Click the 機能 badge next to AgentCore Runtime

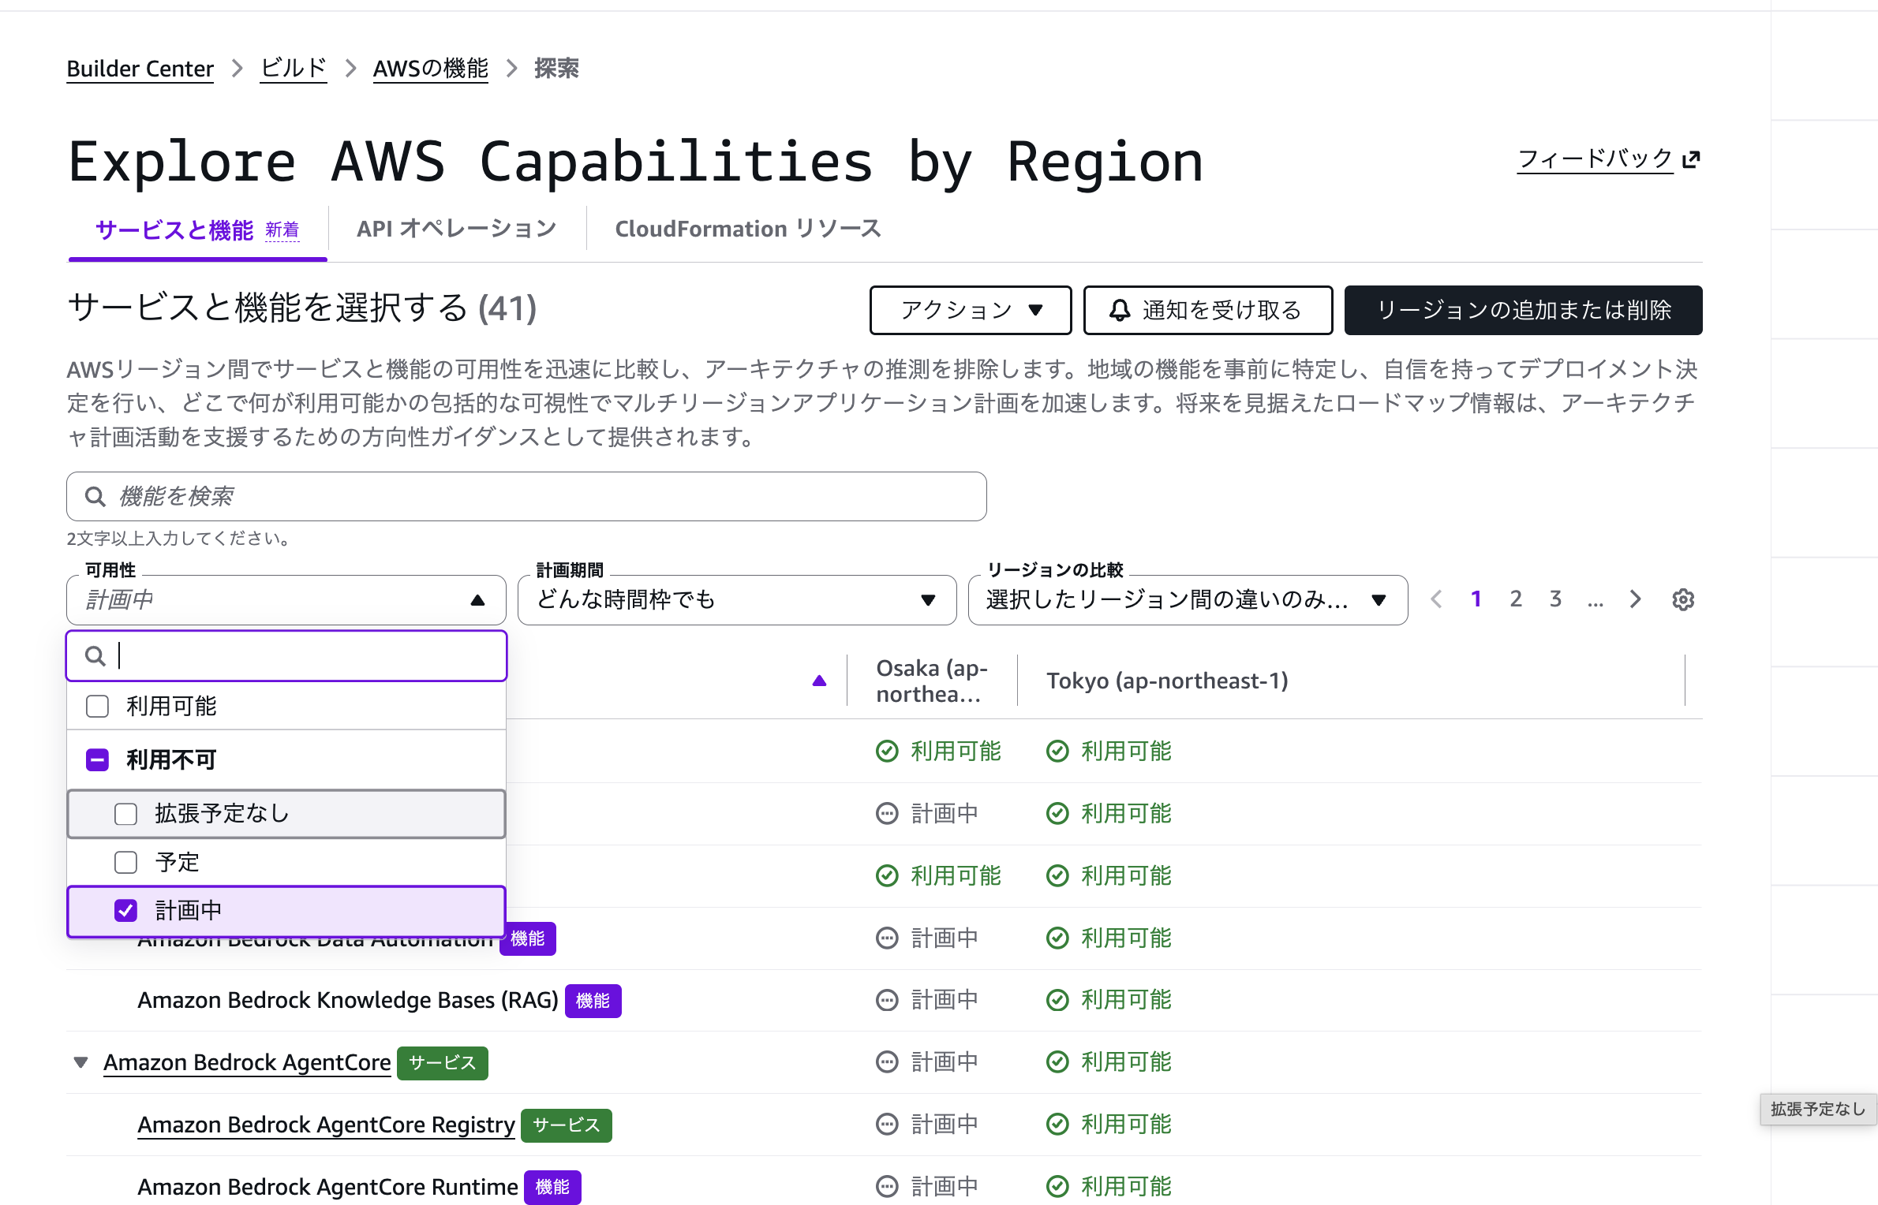(552, 1187)
